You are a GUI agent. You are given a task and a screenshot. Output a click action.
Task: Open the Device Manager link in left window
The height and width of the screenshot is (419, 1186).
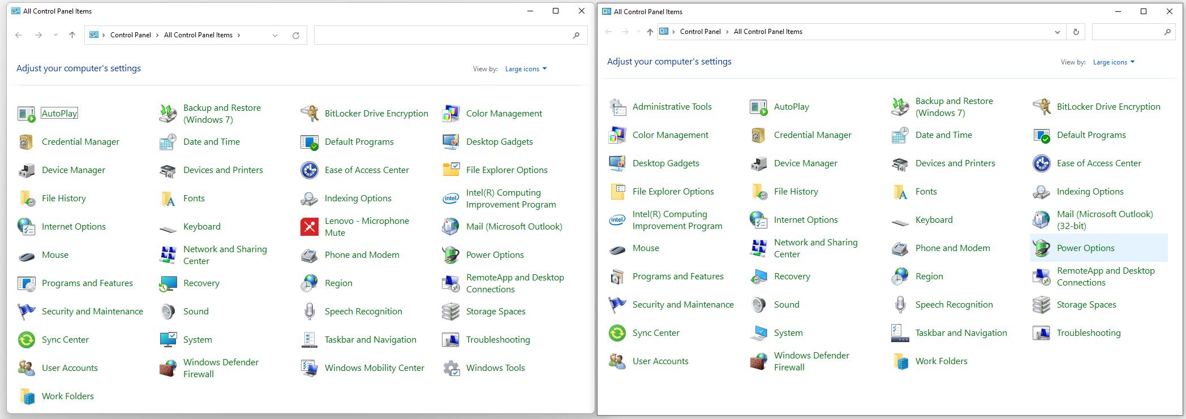(x=74, y=170)
